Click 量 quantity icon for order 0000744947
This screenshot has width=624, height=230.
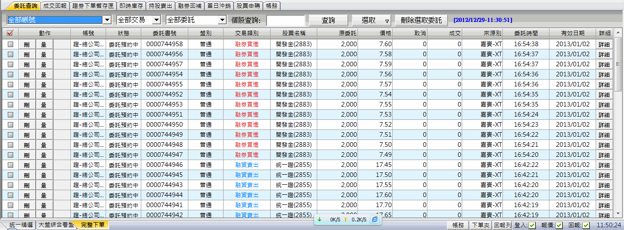tap(44, 155)
